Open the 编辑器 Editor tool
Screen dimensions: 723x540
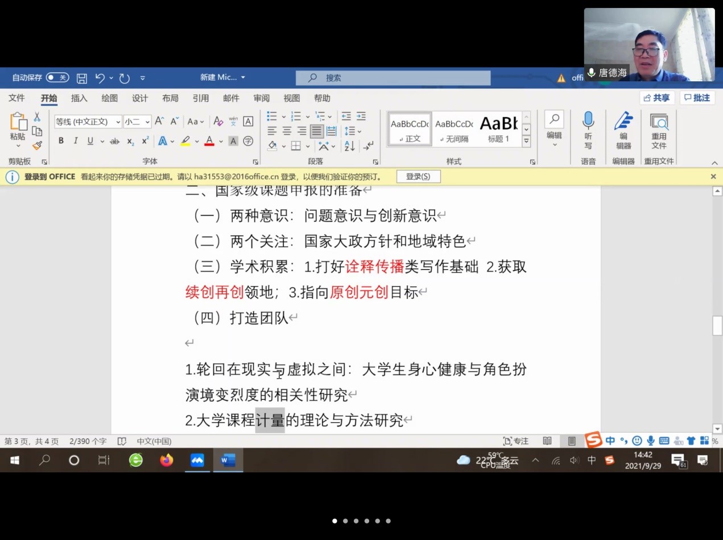coord(623,130)
